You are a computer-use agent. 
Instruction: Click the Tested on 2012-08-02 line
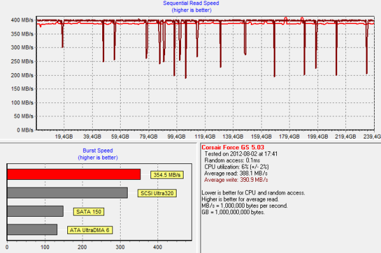coord(241,154)
